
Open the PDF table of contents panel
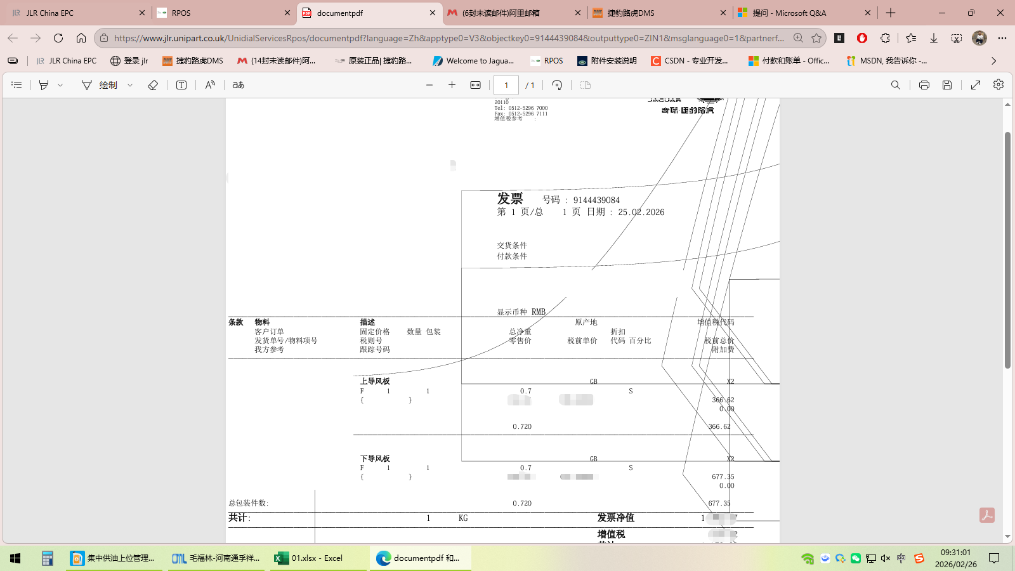coord(16,85)
